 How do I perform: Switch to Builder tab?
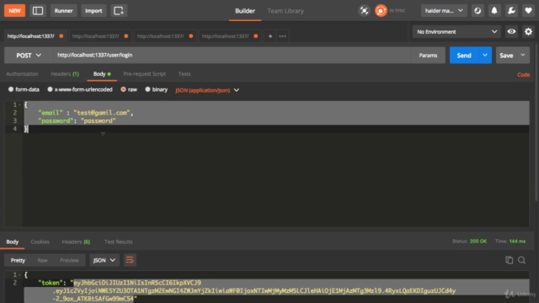(245, 11)
